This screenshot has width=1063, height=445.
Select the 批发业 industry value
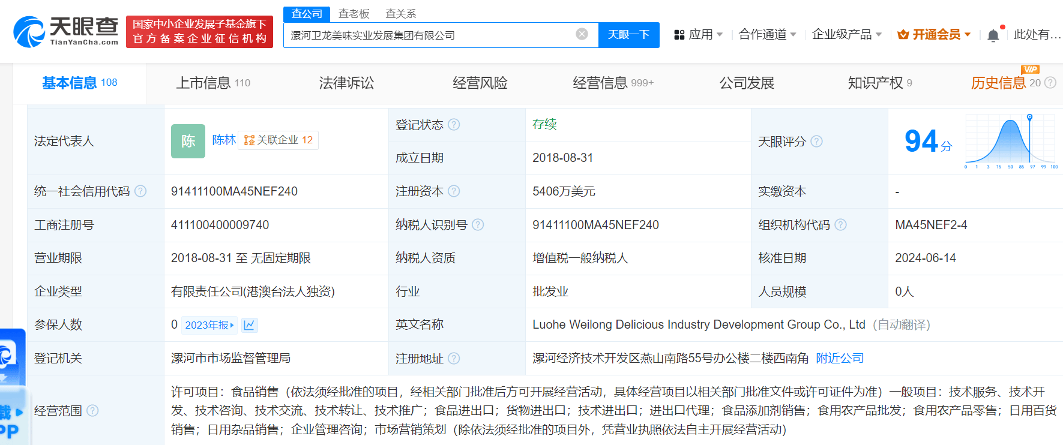click(x=550, y=291)
